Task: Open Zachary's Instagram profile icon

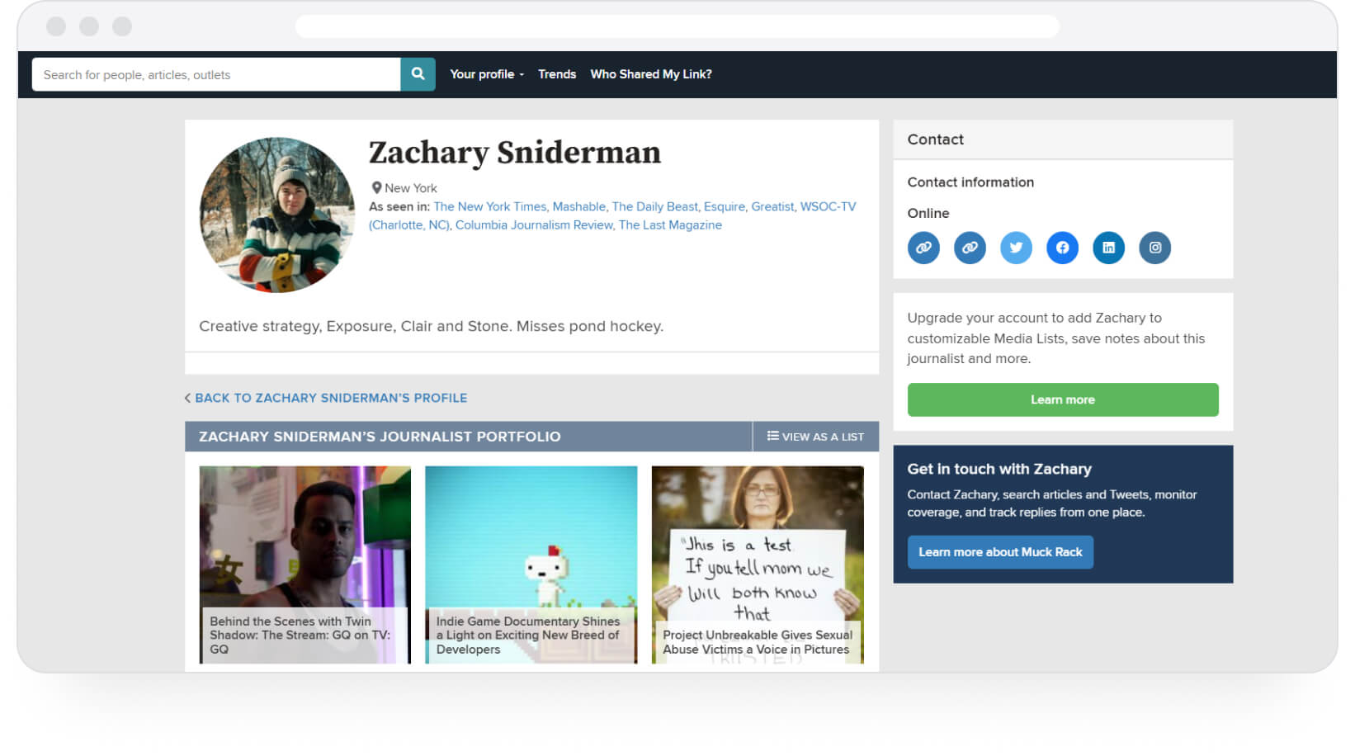Action: pyautogui.click(x=1154, y=248)
